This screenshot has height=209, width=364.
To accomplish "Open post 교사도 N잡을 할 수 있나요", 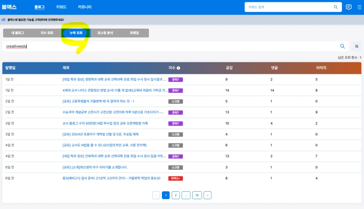I will (x=104, y=145).
